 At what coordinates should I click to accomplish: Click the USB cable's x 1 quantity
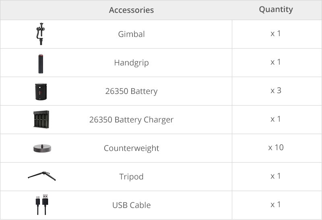coord(276,205)
